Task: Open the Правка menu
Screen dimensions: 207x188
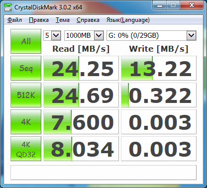Action: pyautogui.click(x=39, y=20)
